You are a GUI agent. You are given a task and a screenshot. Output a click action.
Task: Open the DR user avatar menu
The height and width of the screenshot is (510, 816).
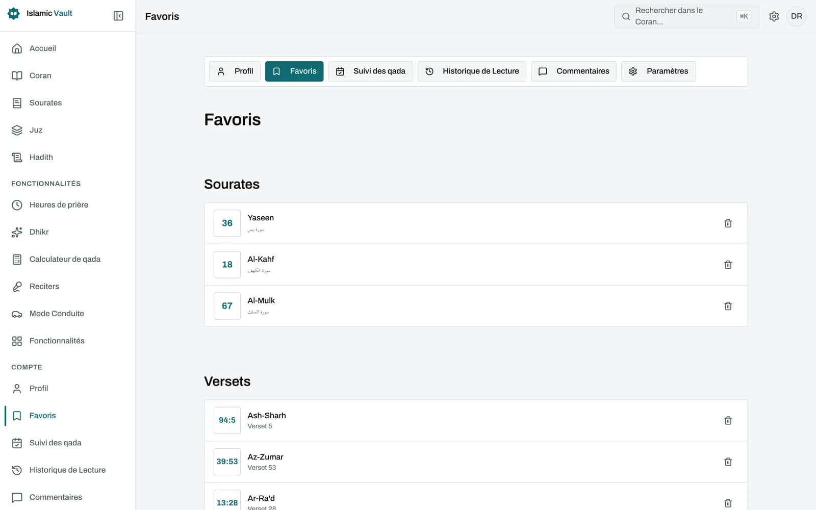[796, 16]
